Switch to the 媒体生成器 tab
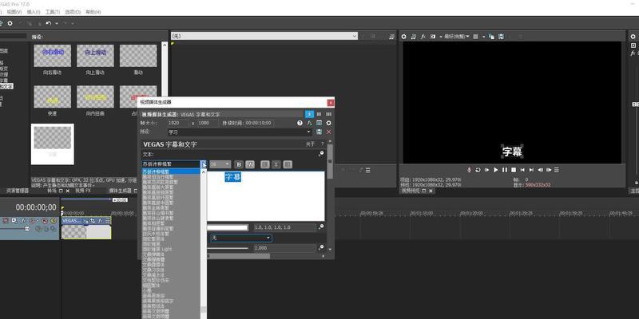Screen dimensions: 639x319 click(x=121, y=191)
